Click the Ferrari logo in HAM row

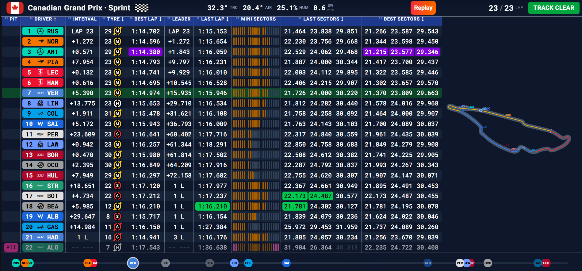[x=40, y=83]
